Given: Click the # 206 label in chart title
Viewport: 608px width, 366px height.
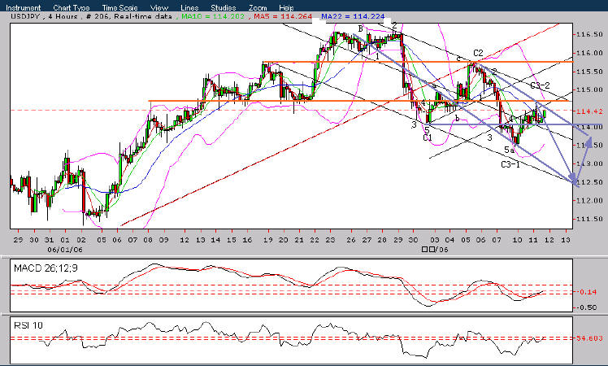Looking at the screenshot, I should 96,17.
